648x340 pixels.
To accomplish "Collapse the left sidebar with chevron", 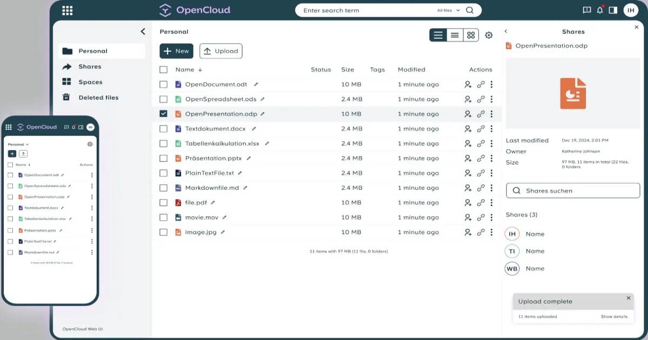I will (143, 32).
